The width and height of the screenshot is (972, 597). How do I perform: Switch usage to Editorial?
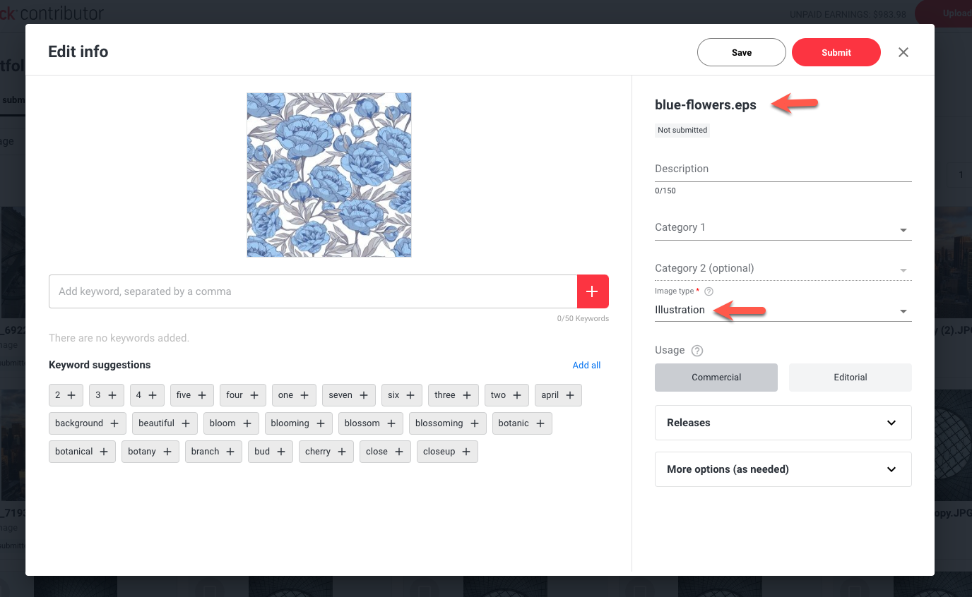pos(850,378)
